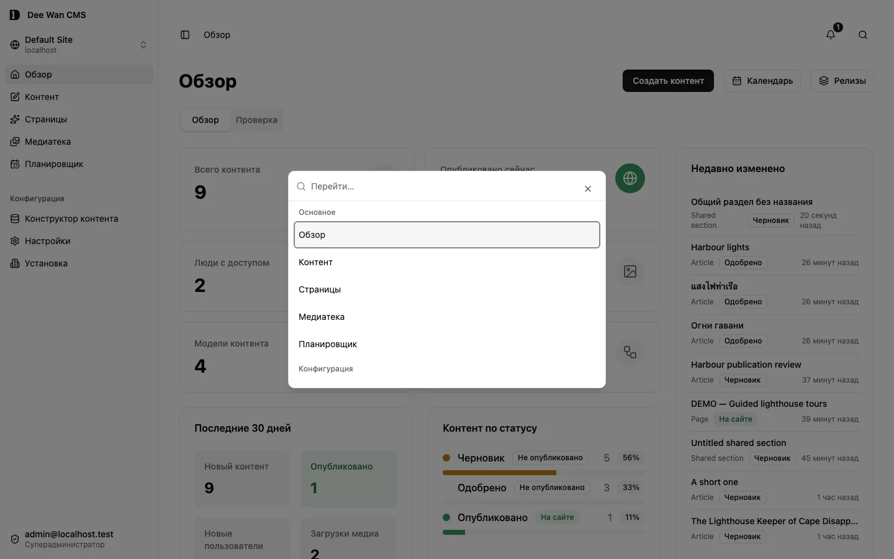Click the Медиатека icon in the sidebar
The height and width of the screenshot is (559, 894).
coord(15,142)
